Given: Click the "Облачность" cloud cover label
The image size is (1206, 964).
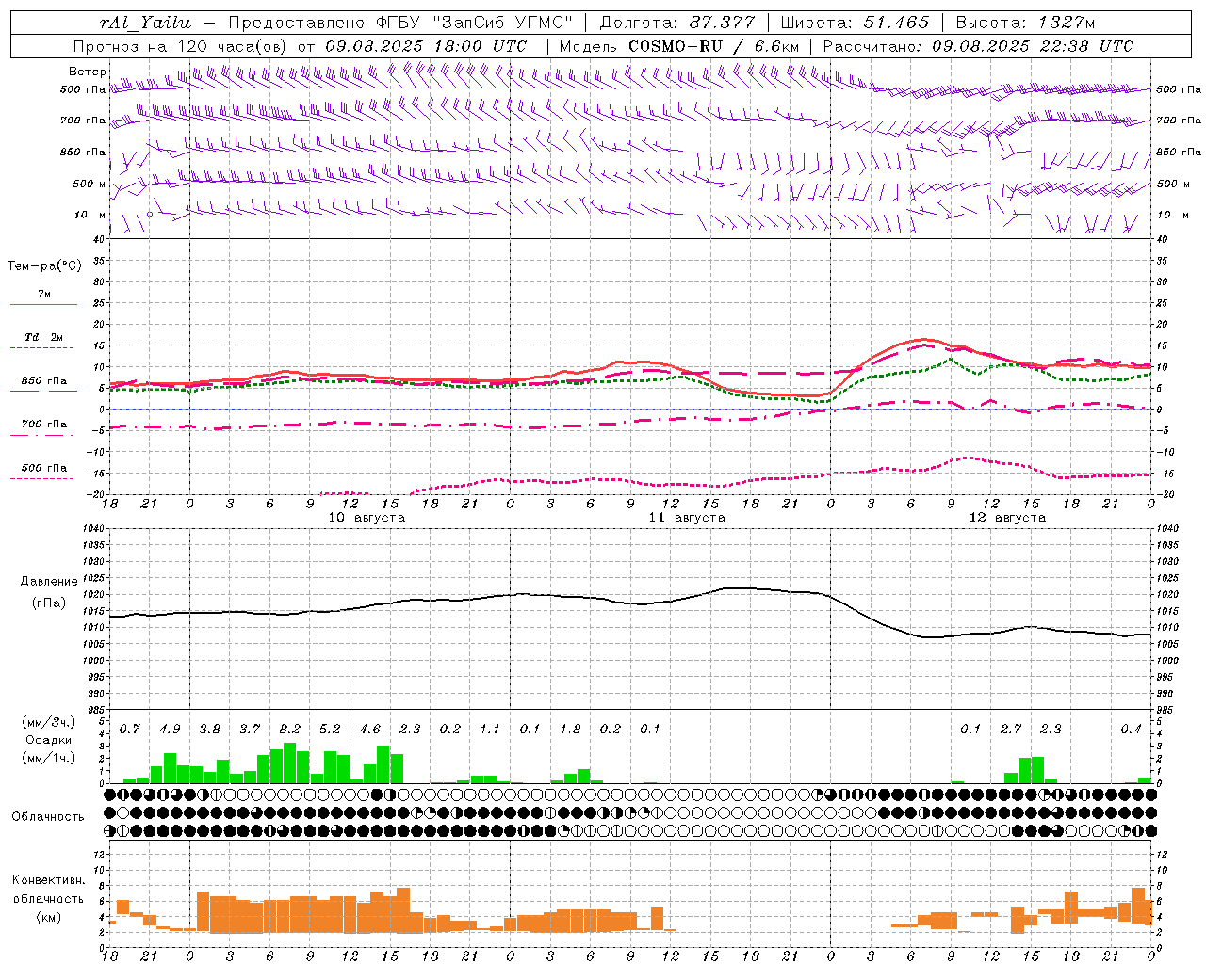Looking at the screenshot, I should 48,817.
